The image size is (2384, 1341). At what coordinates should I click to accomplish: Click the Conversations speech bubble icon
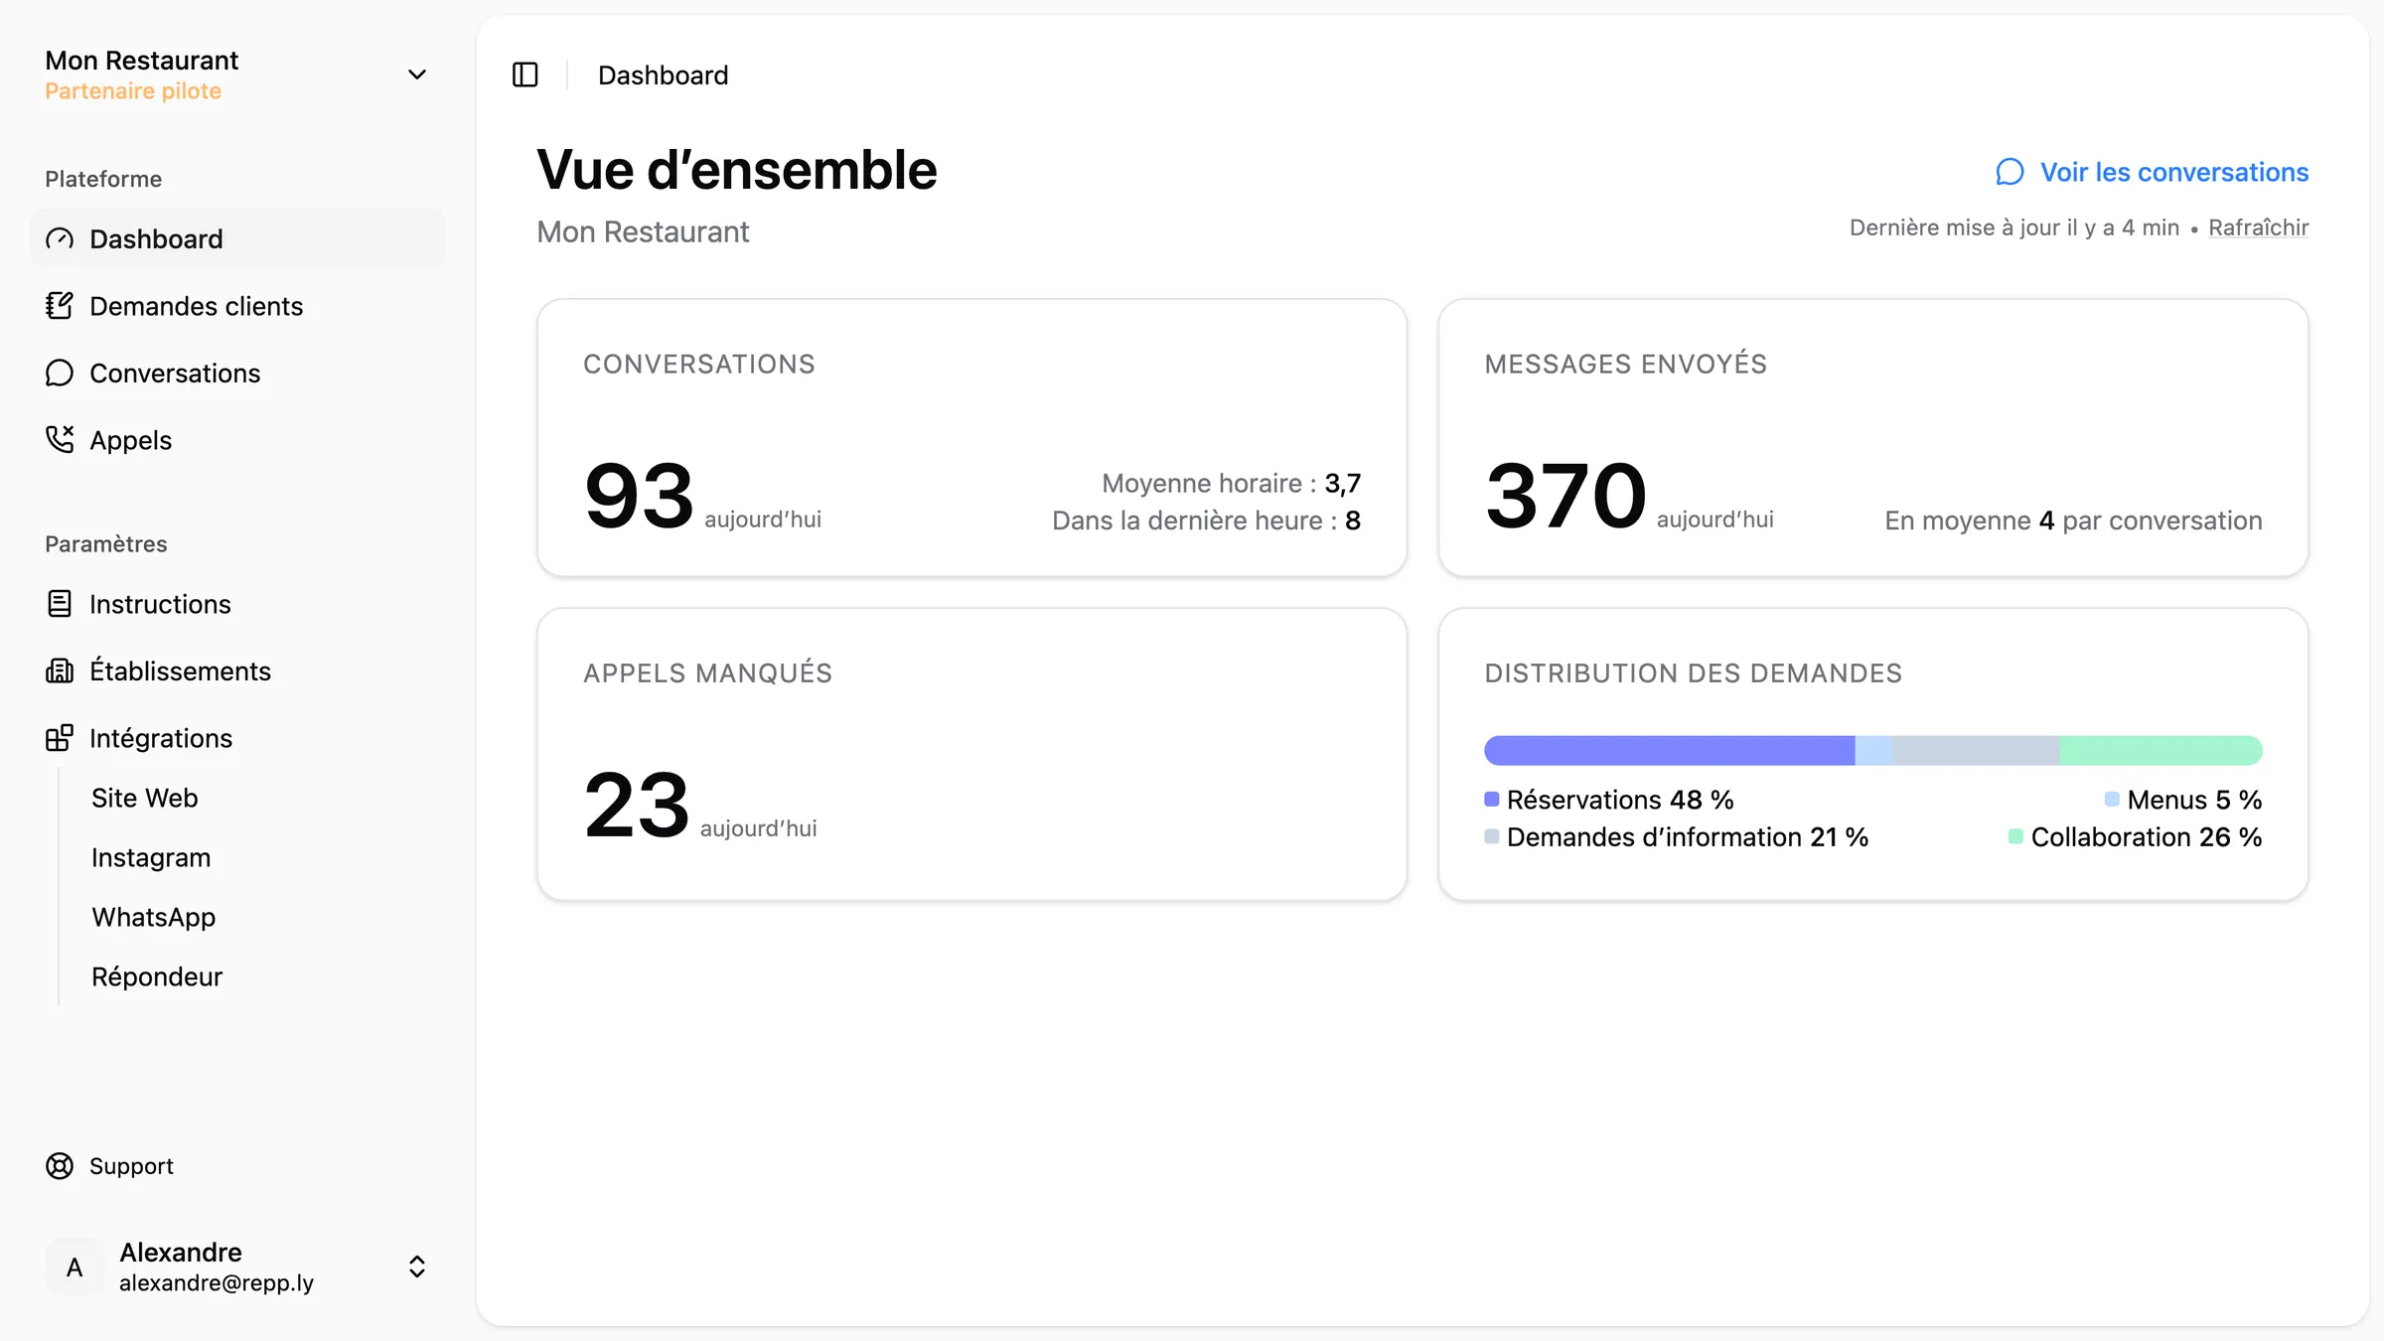60,372
